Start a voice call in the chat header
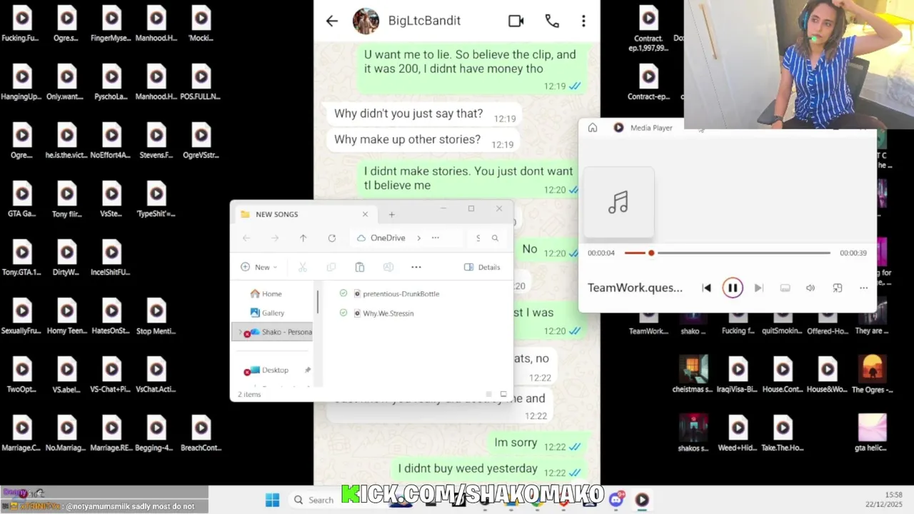The width and height of the screenshot is (914, 514). pos(552,21)
